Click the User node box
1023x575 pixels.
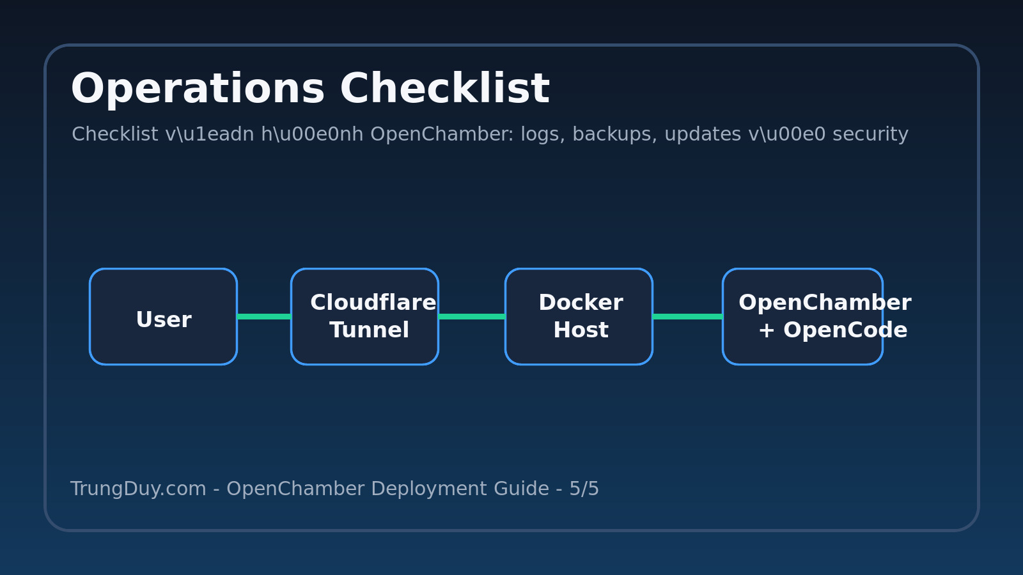(x=163, y=317)
